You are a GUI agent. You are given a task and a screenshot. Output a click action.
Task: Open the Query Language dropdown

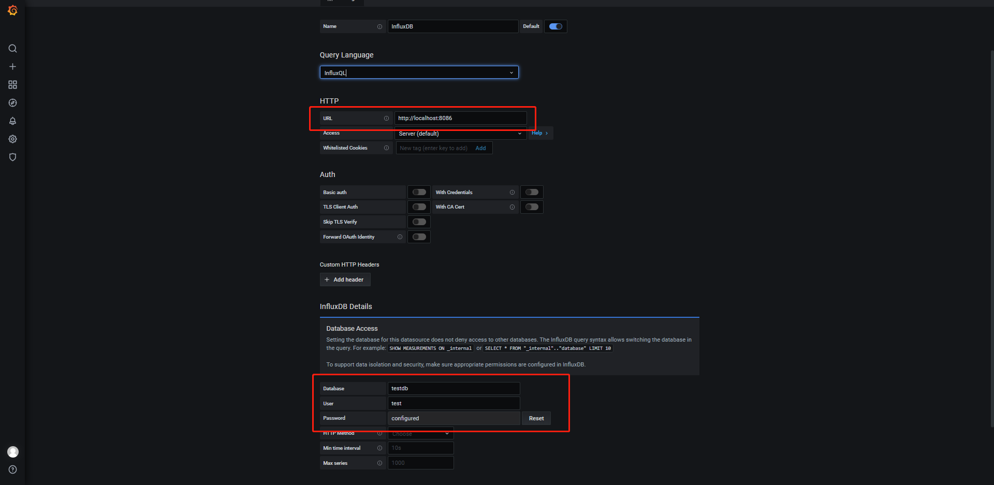tap(419, 72)
